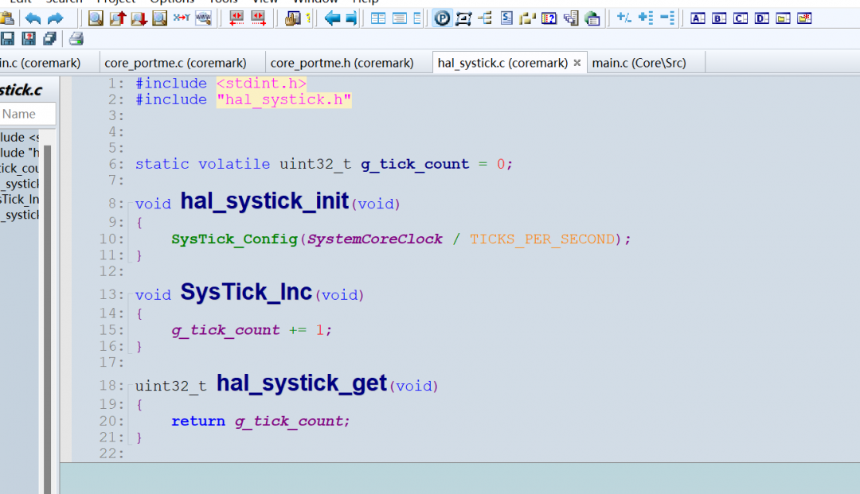Open the window list icon
The height and width of the screenshot is (494, 860).
tap(571, 18)
